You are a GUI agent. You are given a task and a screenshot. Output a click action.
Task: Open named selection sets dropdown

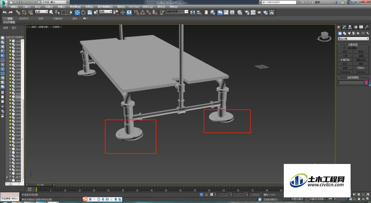pos(177,12)
